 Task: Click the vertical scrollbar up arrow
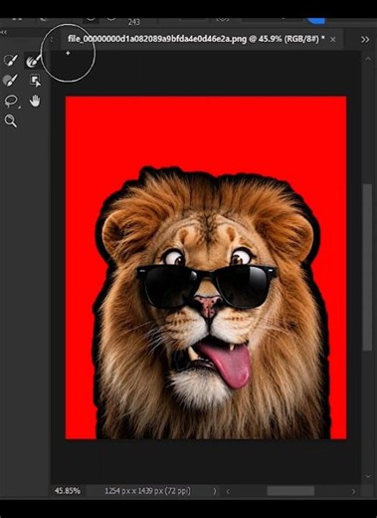[368, 59]
